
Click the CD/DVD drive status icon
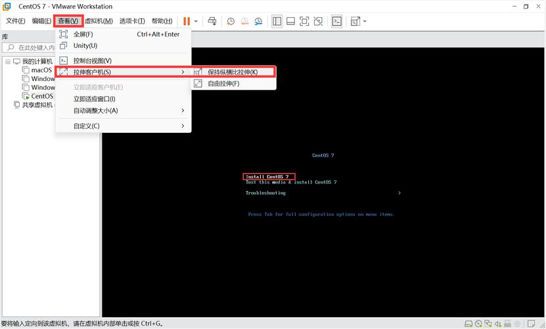[x=478, y=324]
